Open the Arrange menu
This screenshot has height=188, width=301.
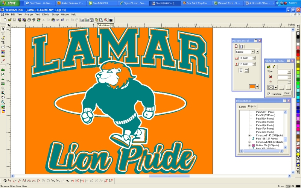(29, 14)
